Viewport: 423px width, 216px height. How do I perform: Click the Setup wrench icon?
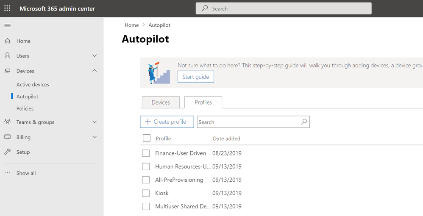(x=7, y=152)
